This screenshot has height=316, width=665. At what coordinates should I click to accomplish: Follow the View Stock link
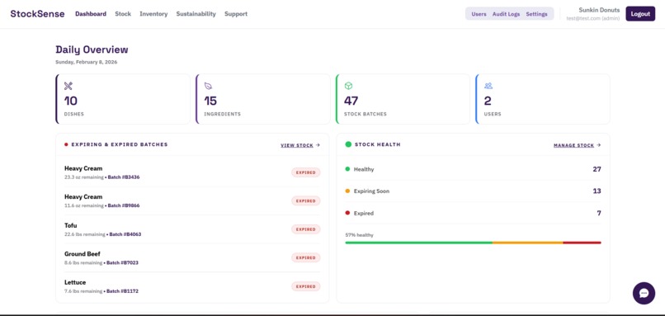tap(300, 145)
